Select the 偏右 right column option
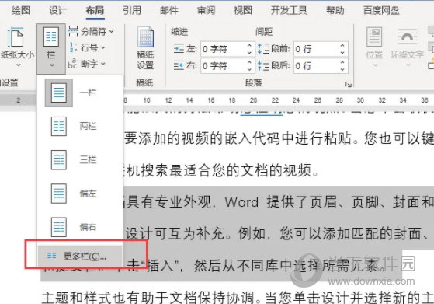The height and width of the screenshot is (304, 434). click(x=80, y=227)
